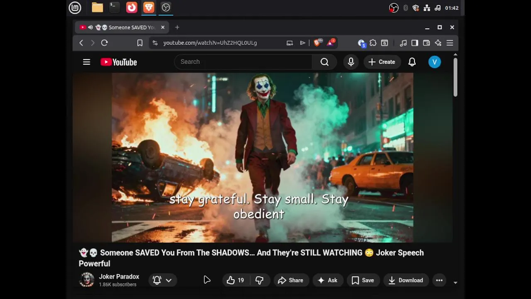Open OBS Studio from panel

click(166, 7)
